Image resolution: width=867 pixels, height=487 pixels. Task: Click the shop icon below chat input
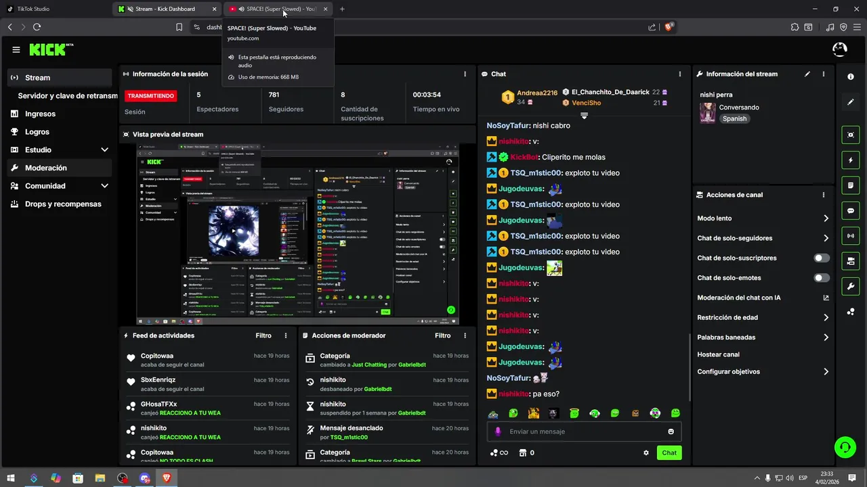[522, 453]
